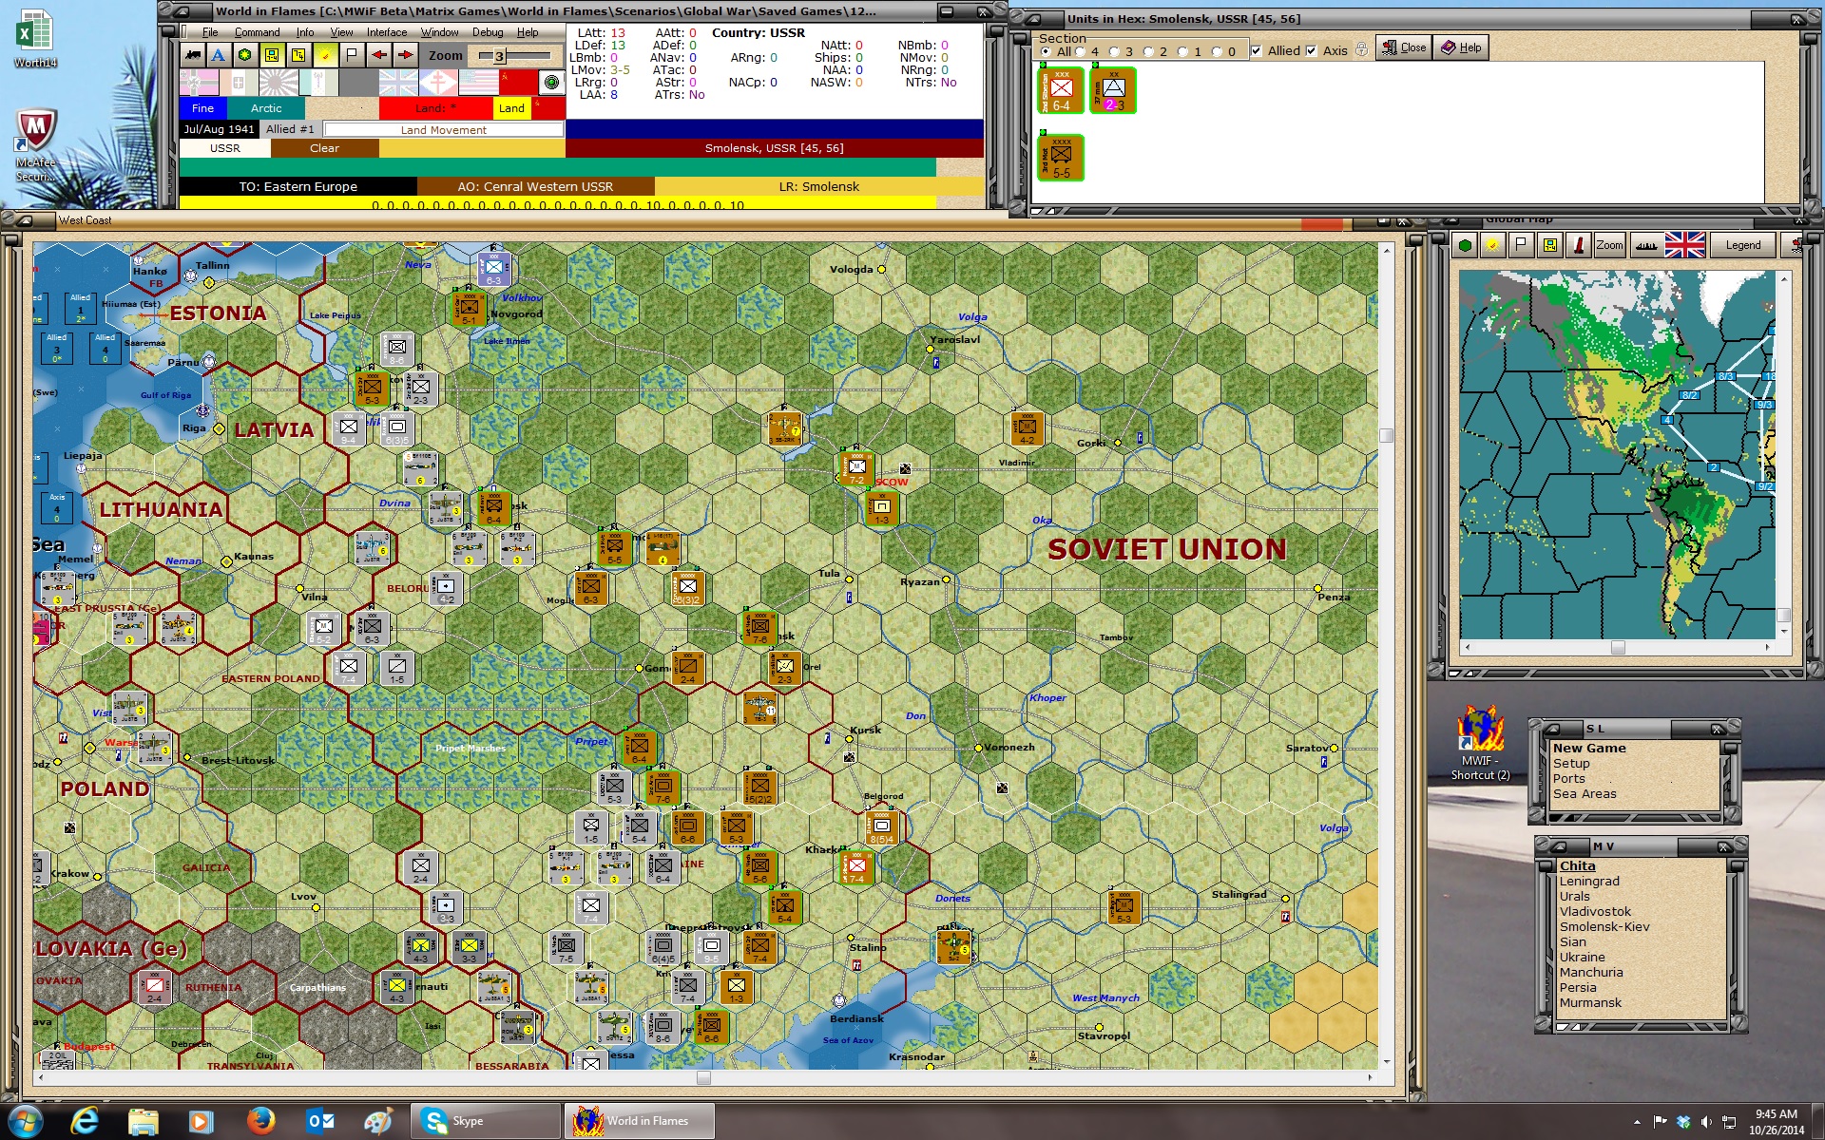This screenshot has width=1825, height=1140.
Task: Select the Free French cross flag
Action: click(x=438, y=83)
